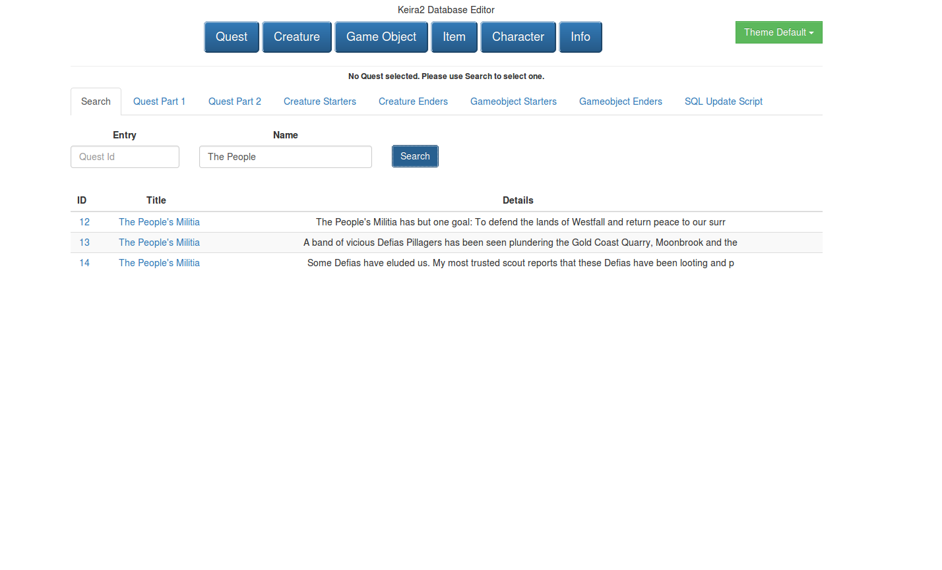This screenshot has width=942, height=570.
Task: Select the Search tab
Action: (96, 101)
